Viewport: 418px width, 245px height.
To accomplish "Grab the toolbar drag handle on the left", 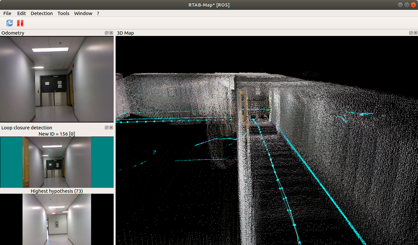I will click(x=3, y=23).
